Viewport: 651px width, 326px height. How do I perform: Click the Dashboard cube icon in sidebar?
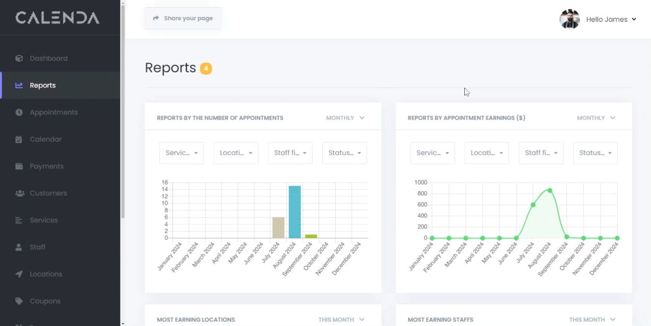coord(19,58)
